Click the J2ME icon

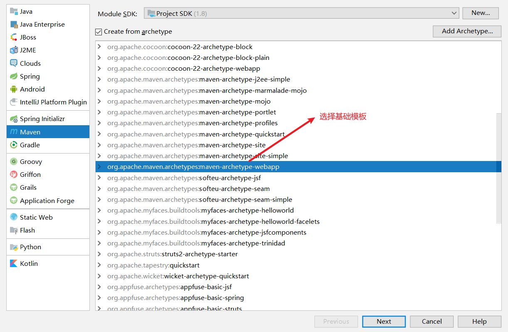[x=14, y=50]
